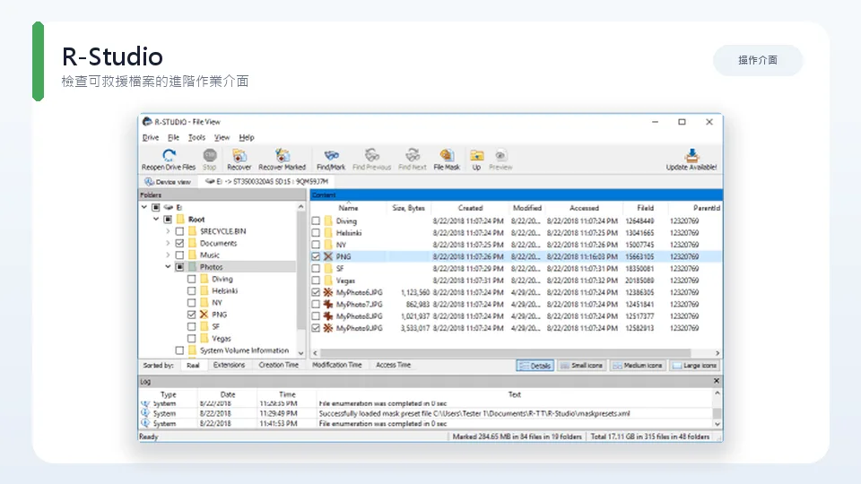Open the File menu
This screenshot has height=484, width=861.
173,137
